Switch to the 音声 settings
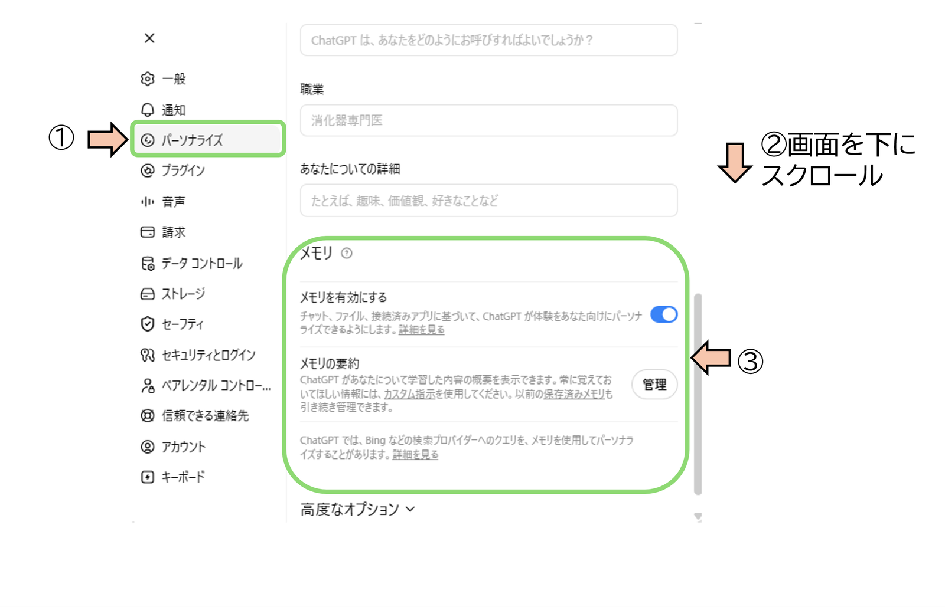Screen dimensions: 945x607 pos(174,202)
